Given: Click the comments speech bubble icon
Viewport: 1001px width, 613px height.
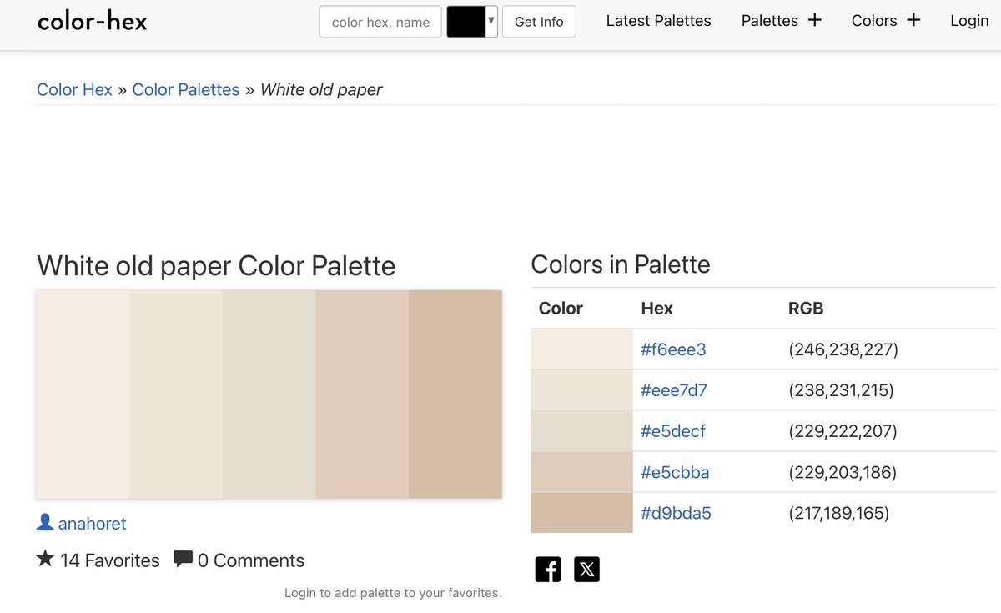Looking at the screenshot, I should pyautogui.click(x=183, y=559).
